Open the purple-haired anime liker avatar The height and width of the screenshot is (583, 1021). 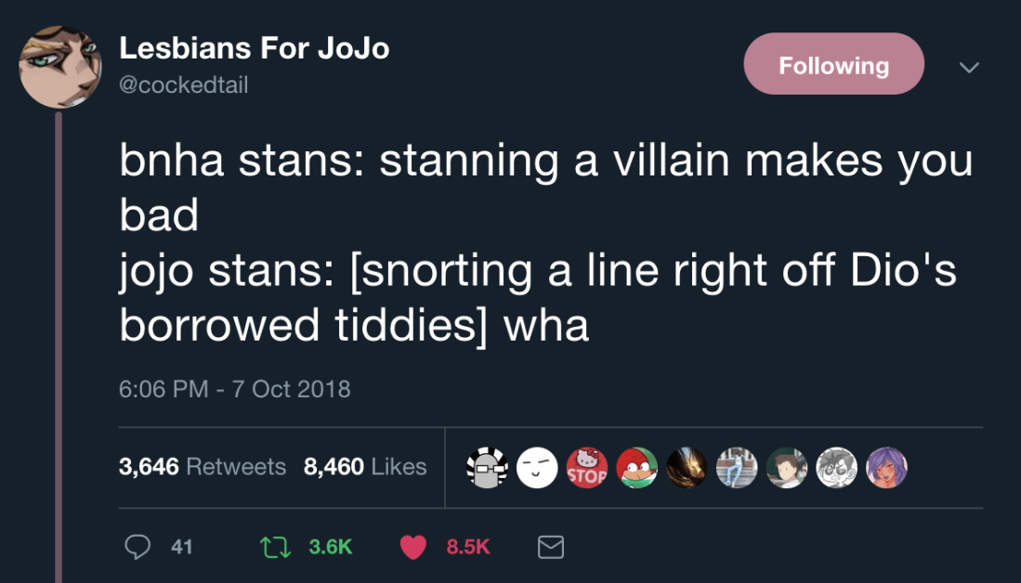click(x=886, y=468)
